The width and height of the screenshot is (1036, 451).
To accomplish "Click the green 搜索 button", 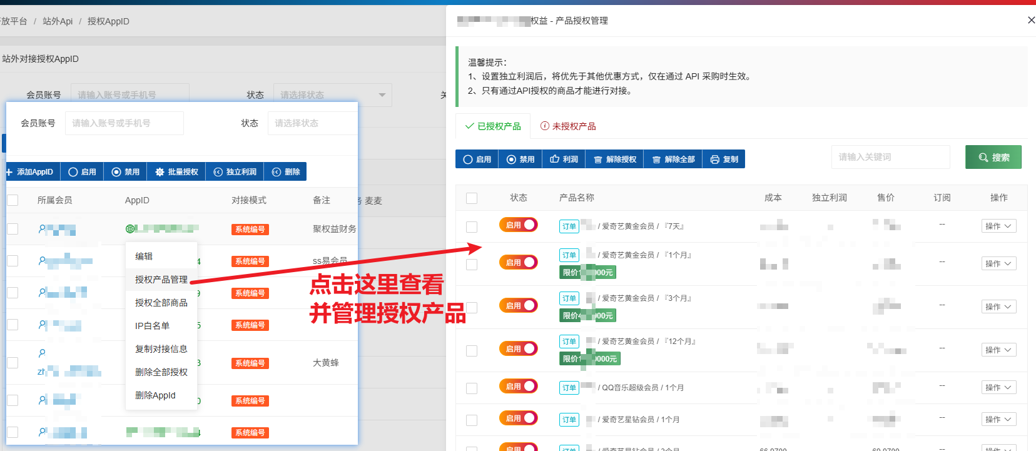I will click(x=993, y=157).
